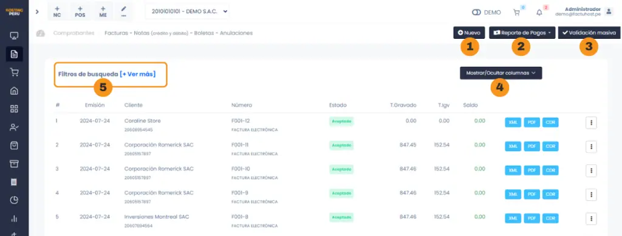
Task: Download CDR for invoice F001-9
Action: (x=550, y=194)
